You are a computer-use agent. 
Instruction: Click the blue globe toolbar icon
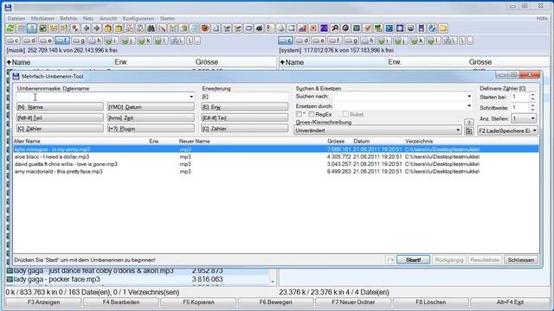432,29
